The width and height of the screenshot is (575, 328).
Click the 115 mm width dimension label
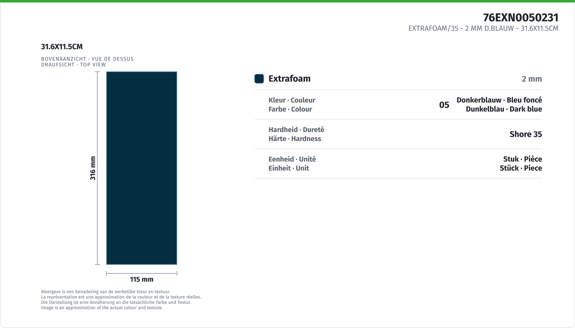[142, 279]
